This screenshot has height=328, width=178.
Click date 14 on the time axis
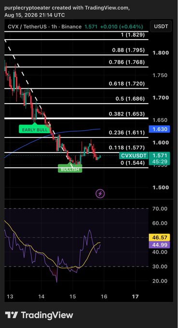41,297
